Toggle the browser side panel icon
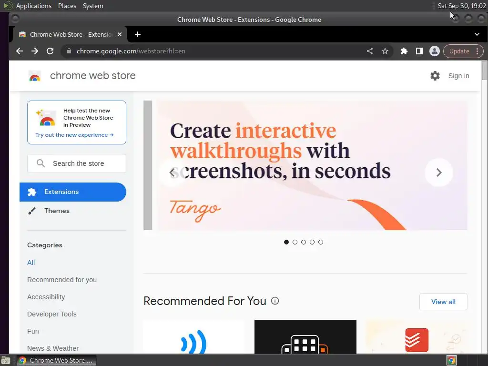Screen dimensions: 488x366 419,51
